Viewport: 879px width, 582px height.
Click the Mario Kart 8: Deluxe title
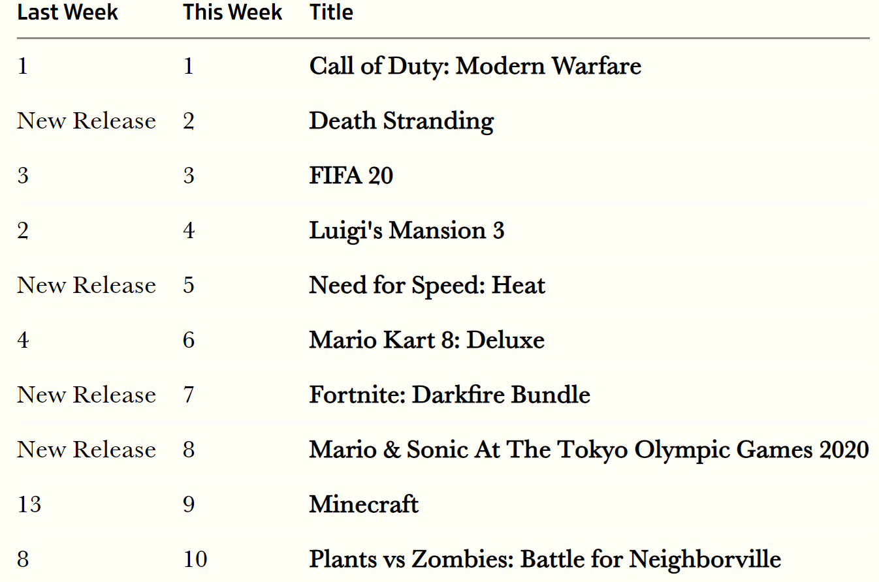(427, 340)
